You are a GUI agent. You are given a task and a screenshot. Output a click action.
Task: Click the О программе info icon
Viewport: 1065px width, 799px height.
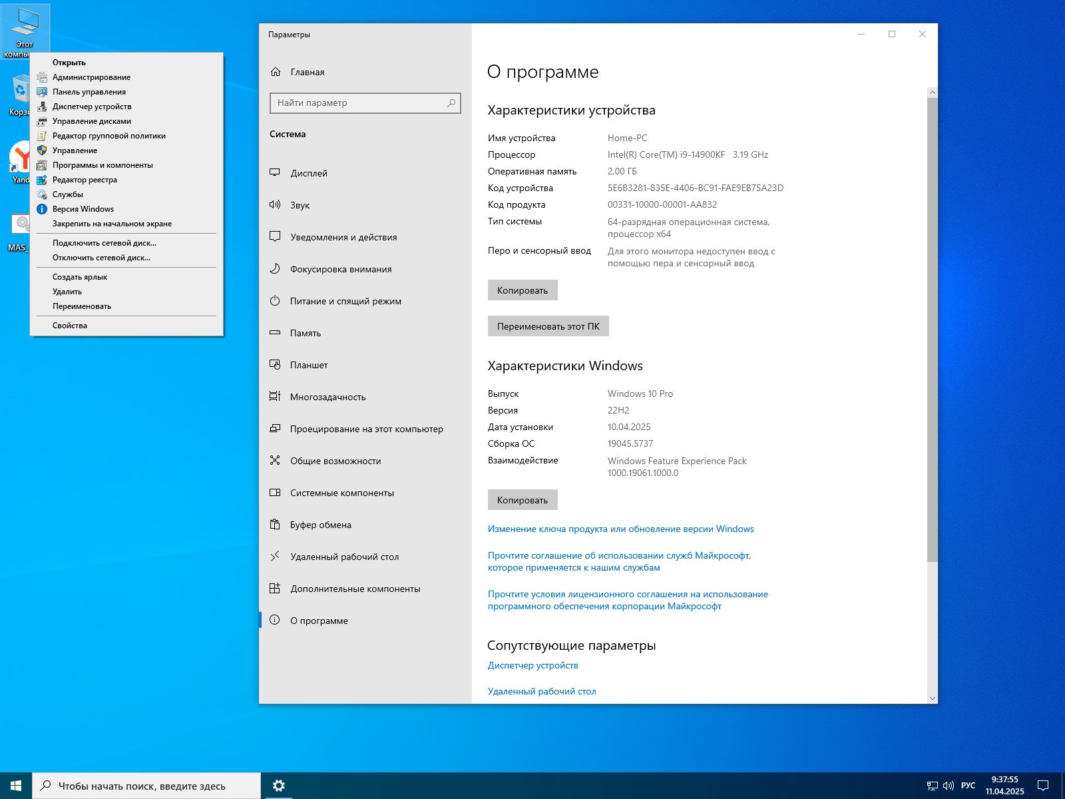[x=275, y=620]
